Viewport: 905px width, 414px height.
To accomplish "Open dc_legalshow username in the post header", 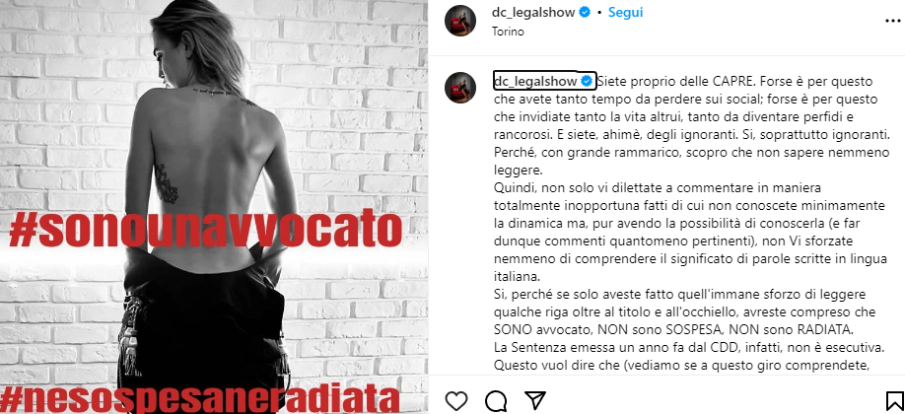I will tap(533, 12).
